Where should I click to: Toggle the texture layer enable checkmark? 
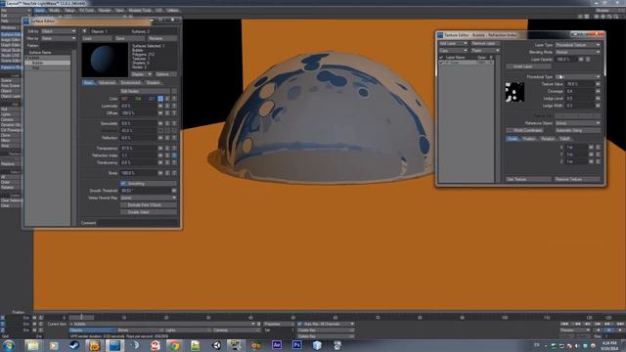tap(441, 63)
